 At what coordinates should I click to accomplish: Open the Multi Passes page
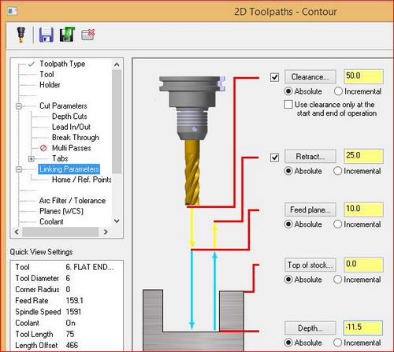pos(72,148)
